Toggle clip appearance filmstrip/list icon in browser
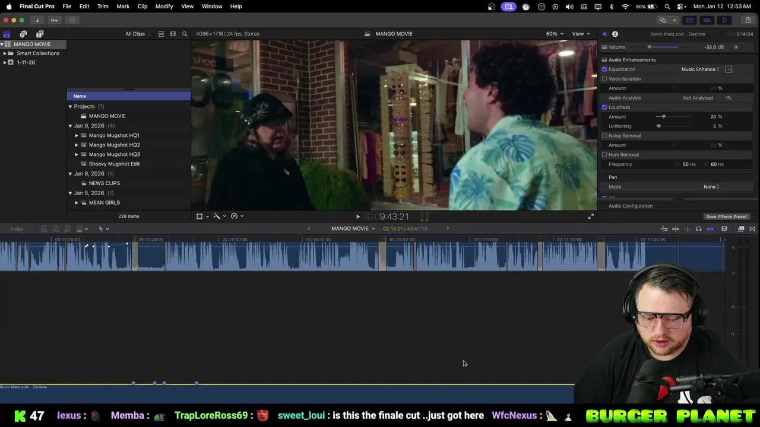 161,34
